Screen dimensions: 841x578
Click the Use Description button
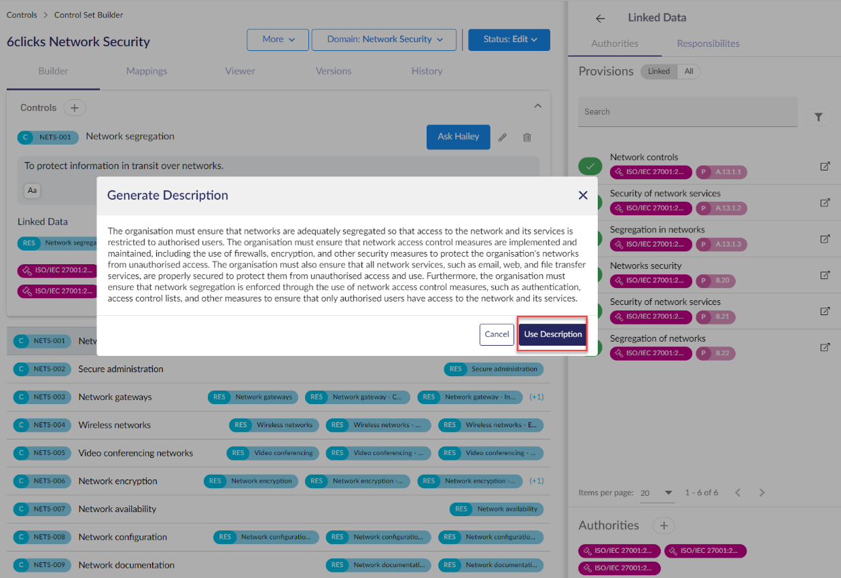click(553, 334)
